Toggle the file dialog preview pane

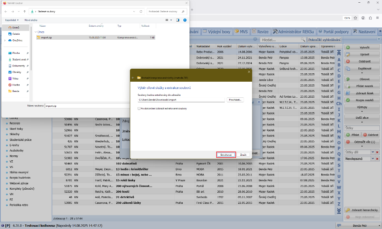click(178, 20)
